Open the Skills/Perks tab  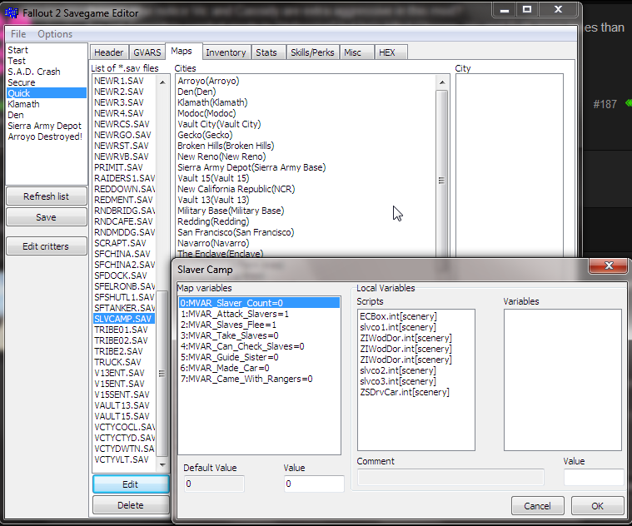(x=312, y=52)
